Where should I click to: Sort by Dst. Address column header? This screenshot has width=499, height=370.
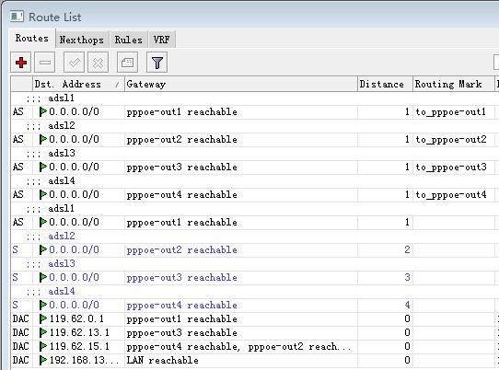[78, 84]
